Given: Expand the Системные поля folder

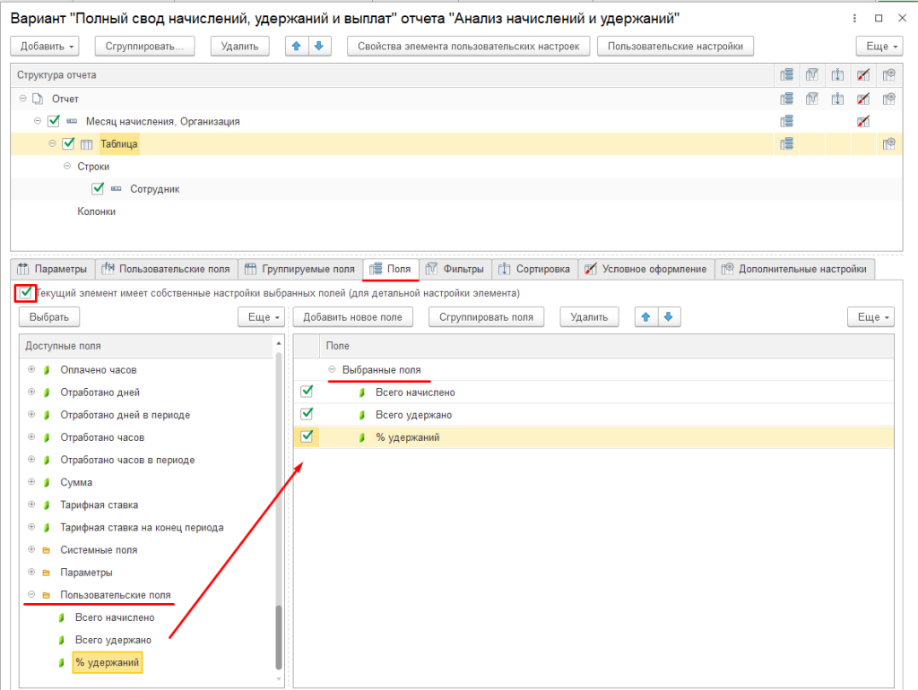Looking at the screenshot, I should point(32,550).
